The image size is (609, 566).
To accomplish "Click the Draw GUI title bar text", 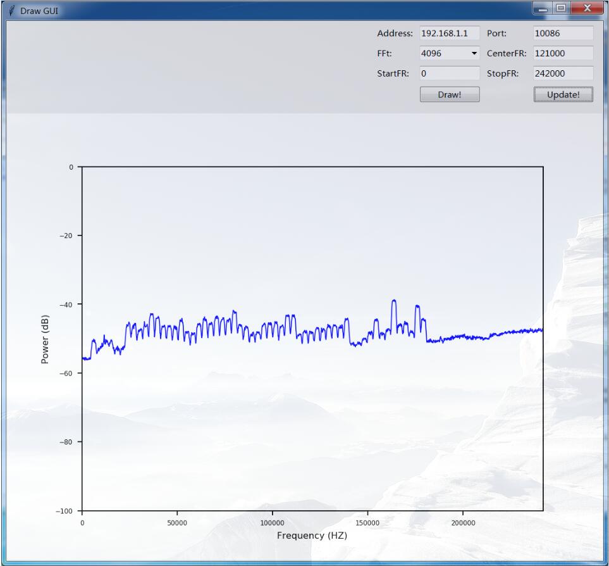I will [x=39, y=11].
